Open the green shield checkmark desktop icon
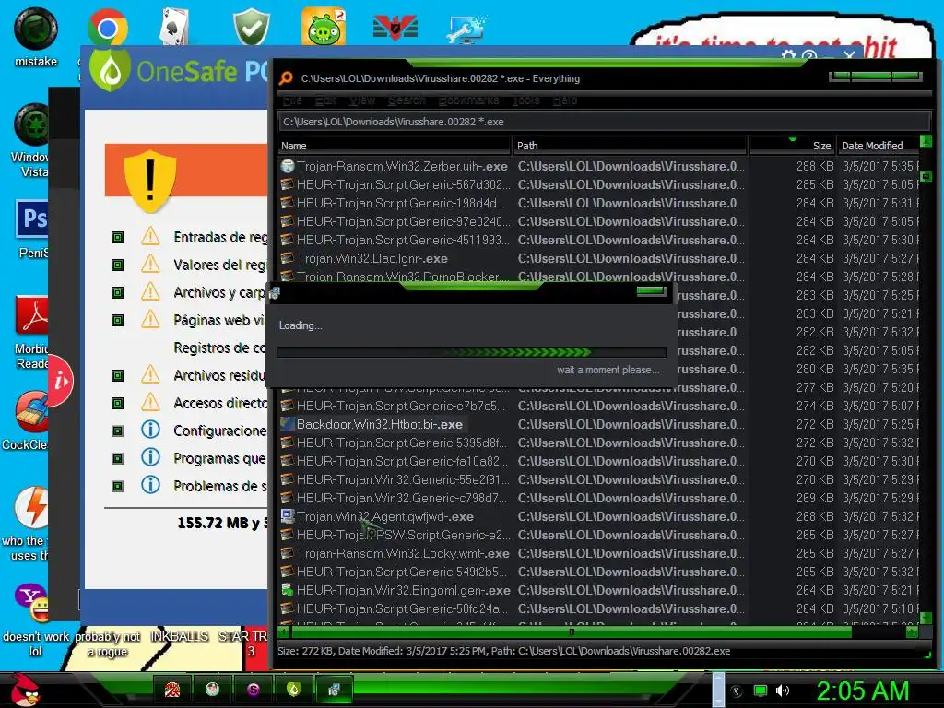Screen dimensions: 944x708 (x=251, y=27)
